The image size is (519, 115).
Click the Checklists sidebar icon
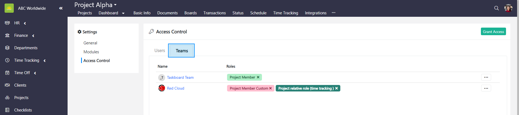tap(7, 110)
